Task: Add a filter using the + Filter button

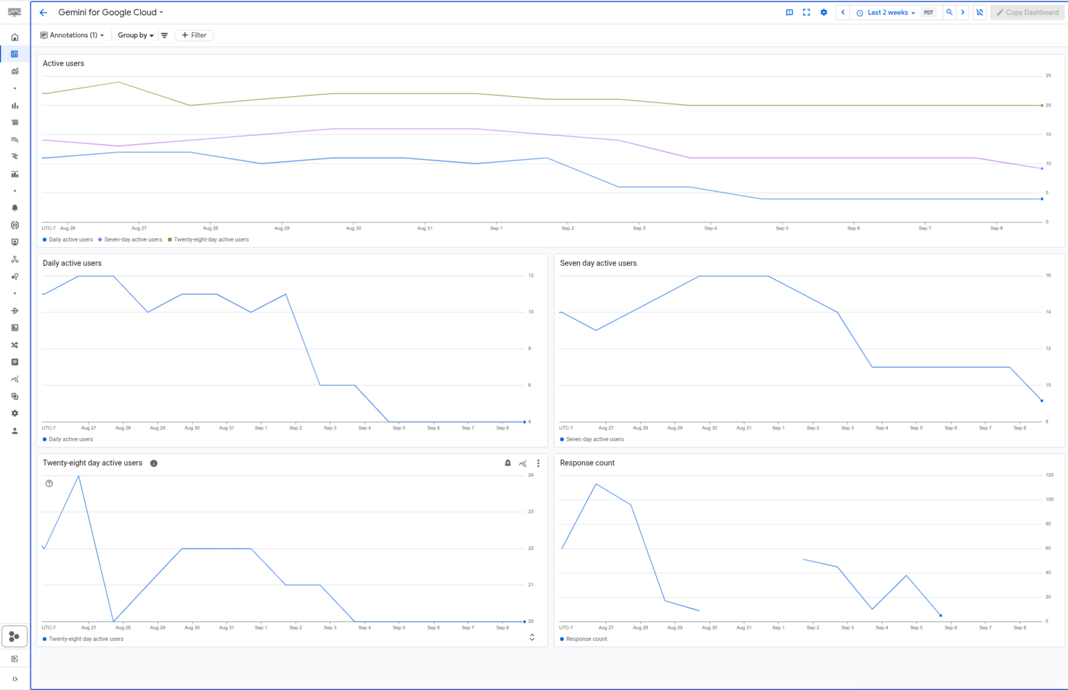Action: coord(194,35)
